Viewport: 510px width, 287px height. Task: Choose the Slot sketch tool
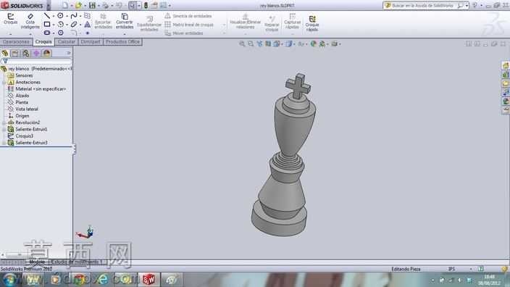tap(47, 33)
